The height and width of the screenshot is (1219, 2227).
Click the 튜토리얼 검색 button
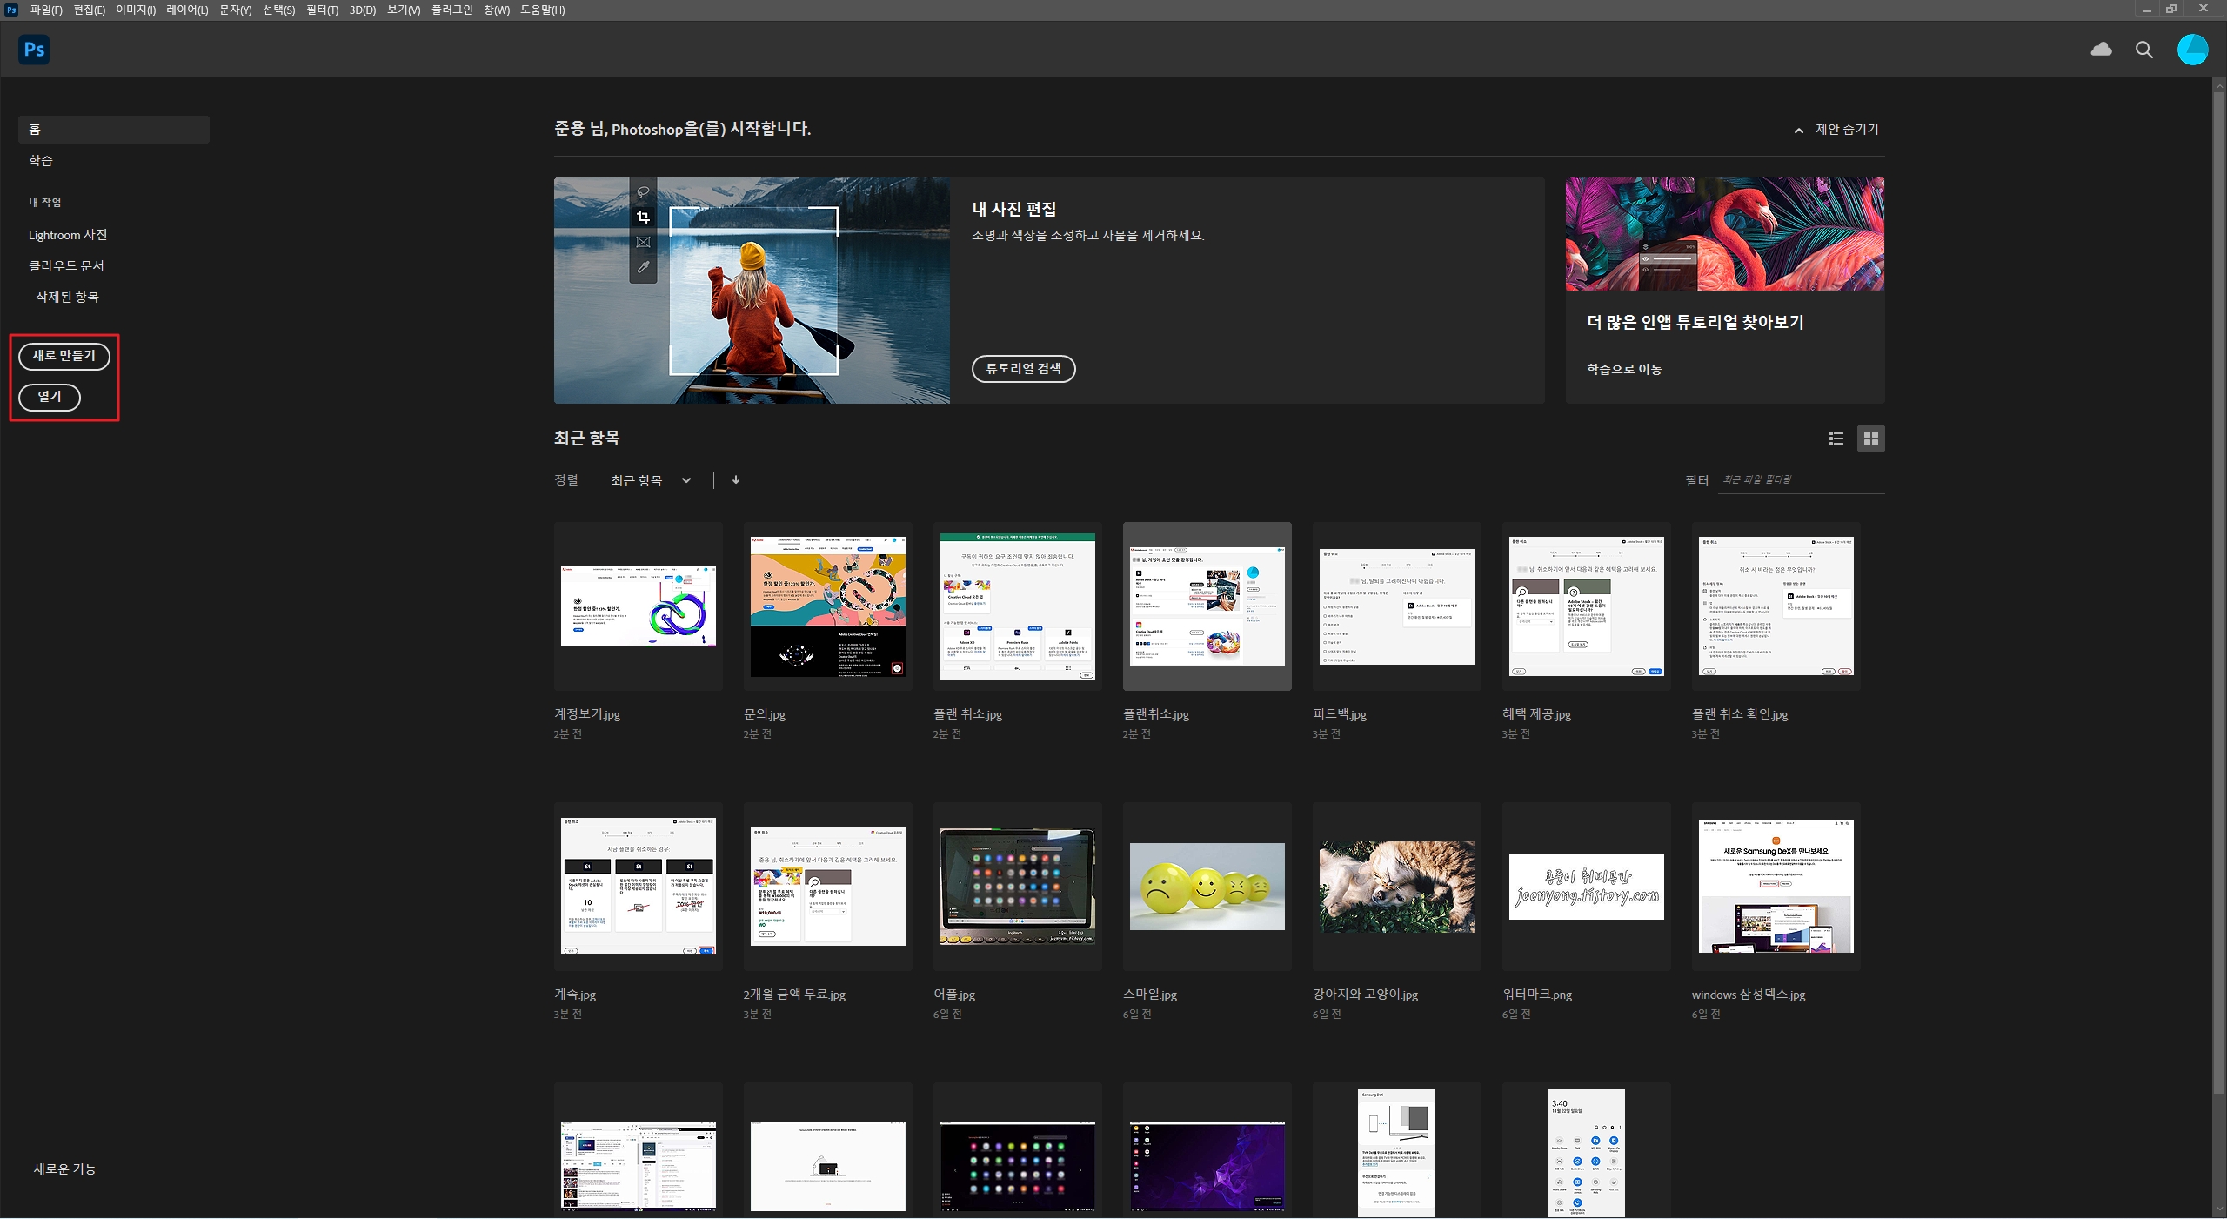pyautogui.click(x=1023, y=369)
